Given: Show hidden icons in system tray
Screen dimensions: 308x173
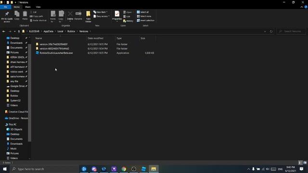Looking at the screenshot, I should click(x=248, y=169).
